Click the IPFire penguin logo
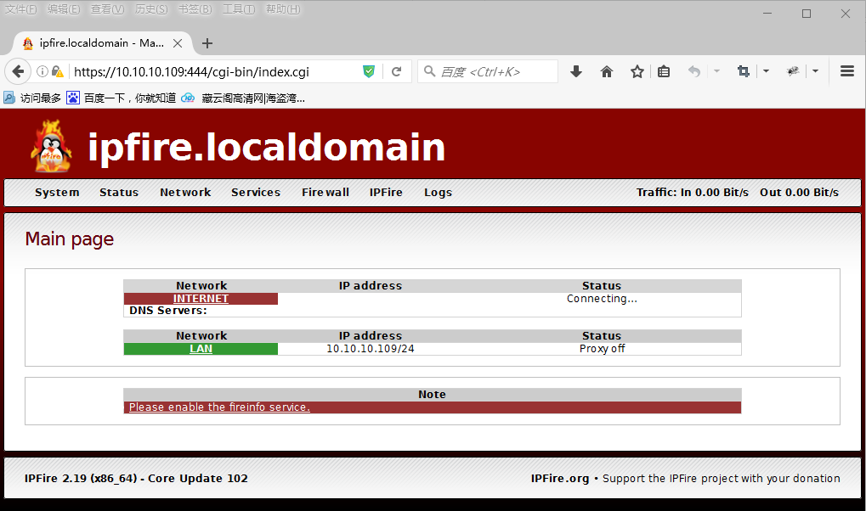 pos(51,146)
